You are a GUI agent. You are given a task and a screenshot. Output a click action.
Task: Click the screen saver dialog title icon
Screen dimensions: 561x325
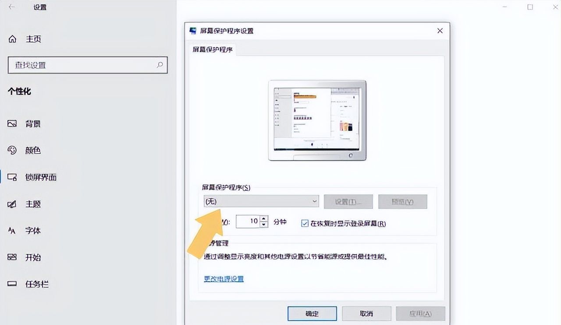pos(193,31)
